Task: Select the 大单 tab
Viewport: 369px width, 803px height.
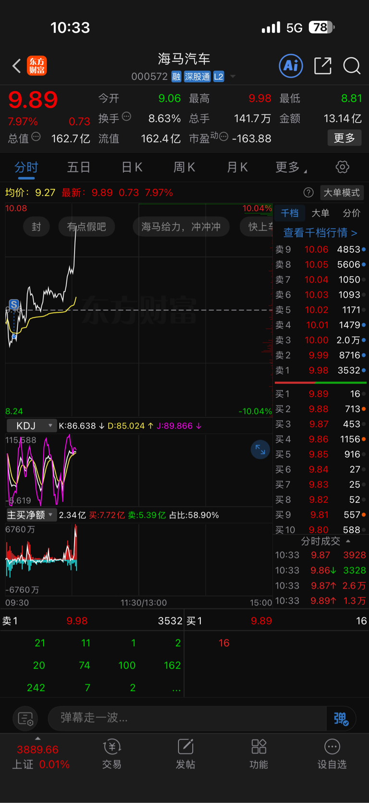Action: (320, 213)
